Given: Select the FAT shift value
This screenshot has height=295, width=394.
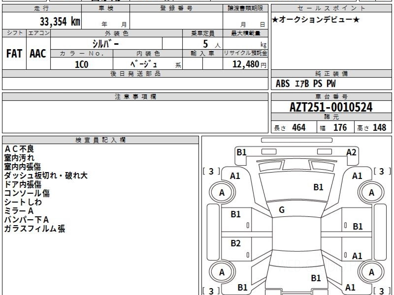Looking at the screenshot, I should pyautogui.click(x=14, y=54).
